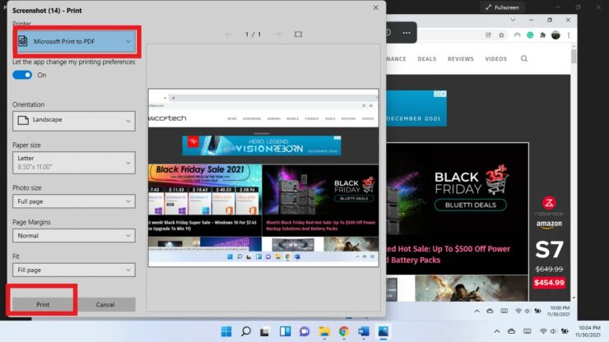The width and height of the screenshot is (609, 342).
Task: Open Teams Chat on the taskbar
Action: click(x=304, y=331)
